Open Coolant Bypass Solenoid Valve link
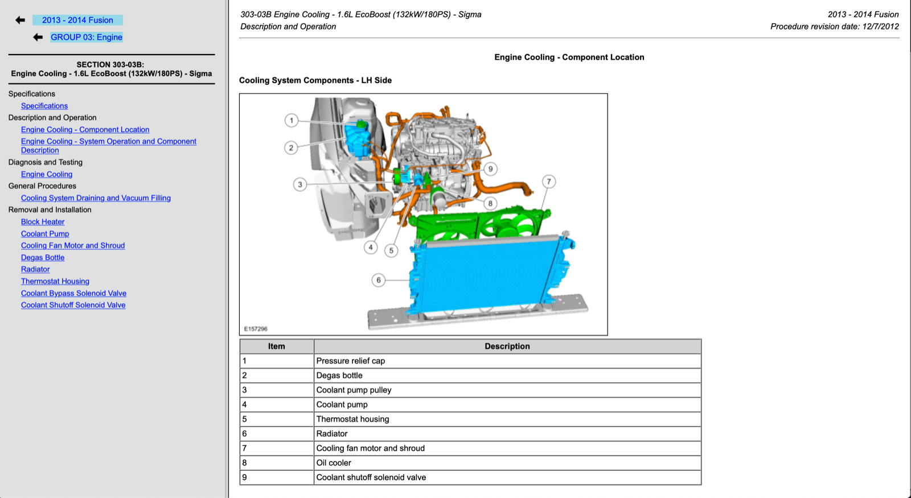Viewport: 911px width, 498px height. tap(73, 294)
